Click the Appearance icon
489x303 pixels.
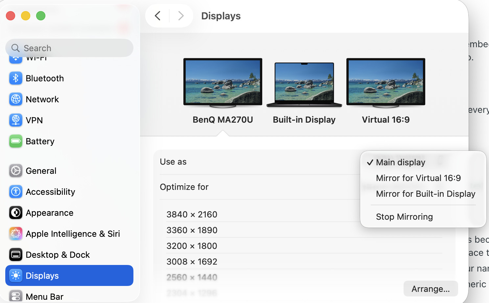[16, 213]
